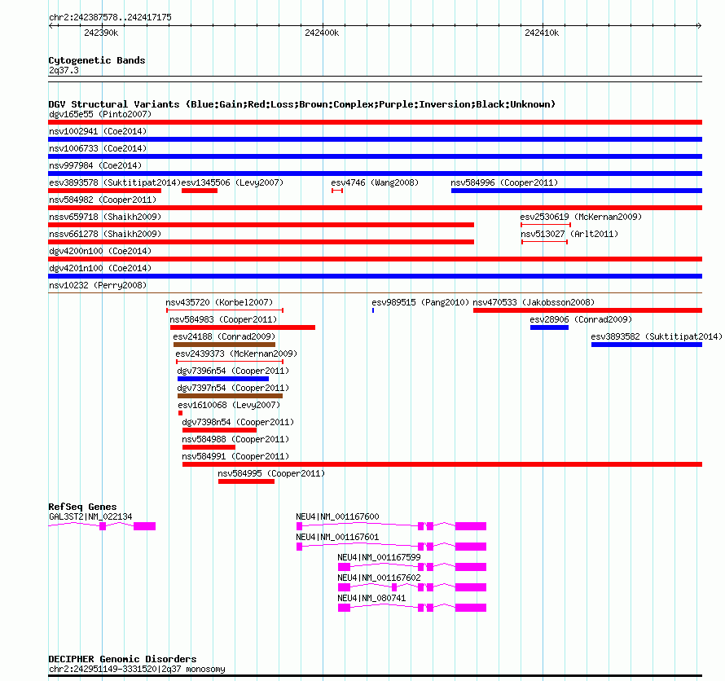
Task: Click the DECIPHER Genomic Disorders track title
Action: coord(122,659)
